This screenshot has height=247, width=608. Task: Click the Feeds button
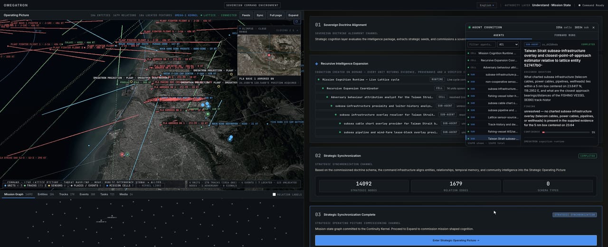click(x=246, y=15)
